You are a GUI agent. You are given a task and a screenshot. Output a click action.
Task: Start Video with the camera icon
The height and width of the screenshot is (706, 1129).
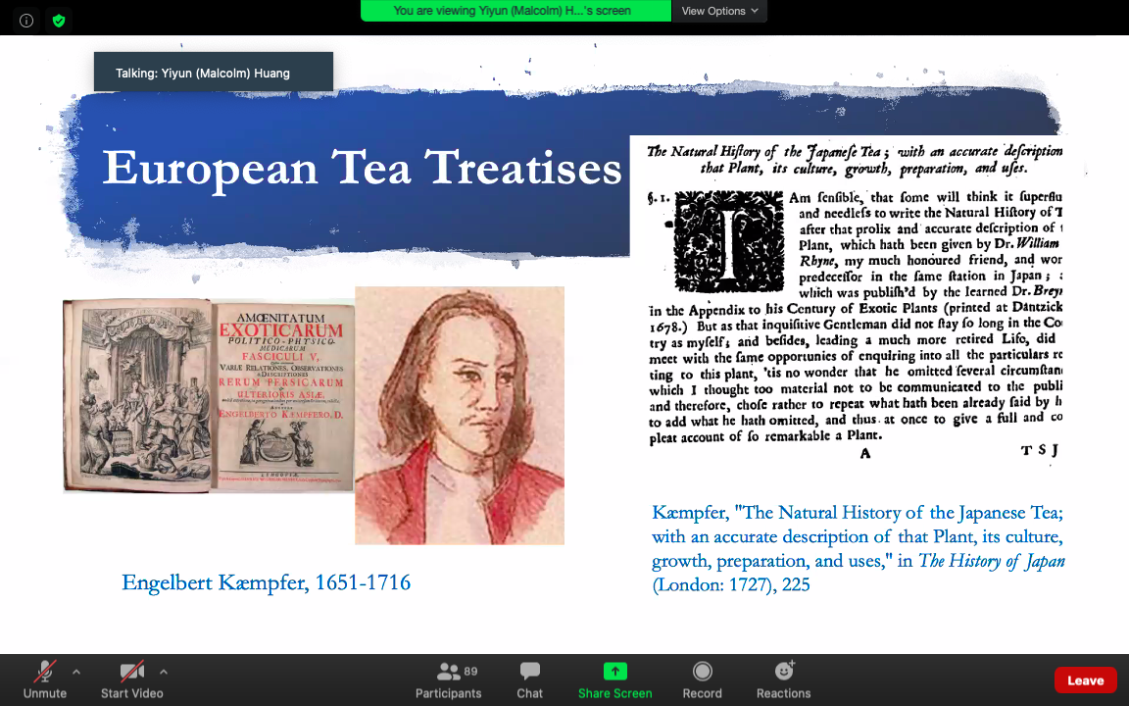(131, 672)
